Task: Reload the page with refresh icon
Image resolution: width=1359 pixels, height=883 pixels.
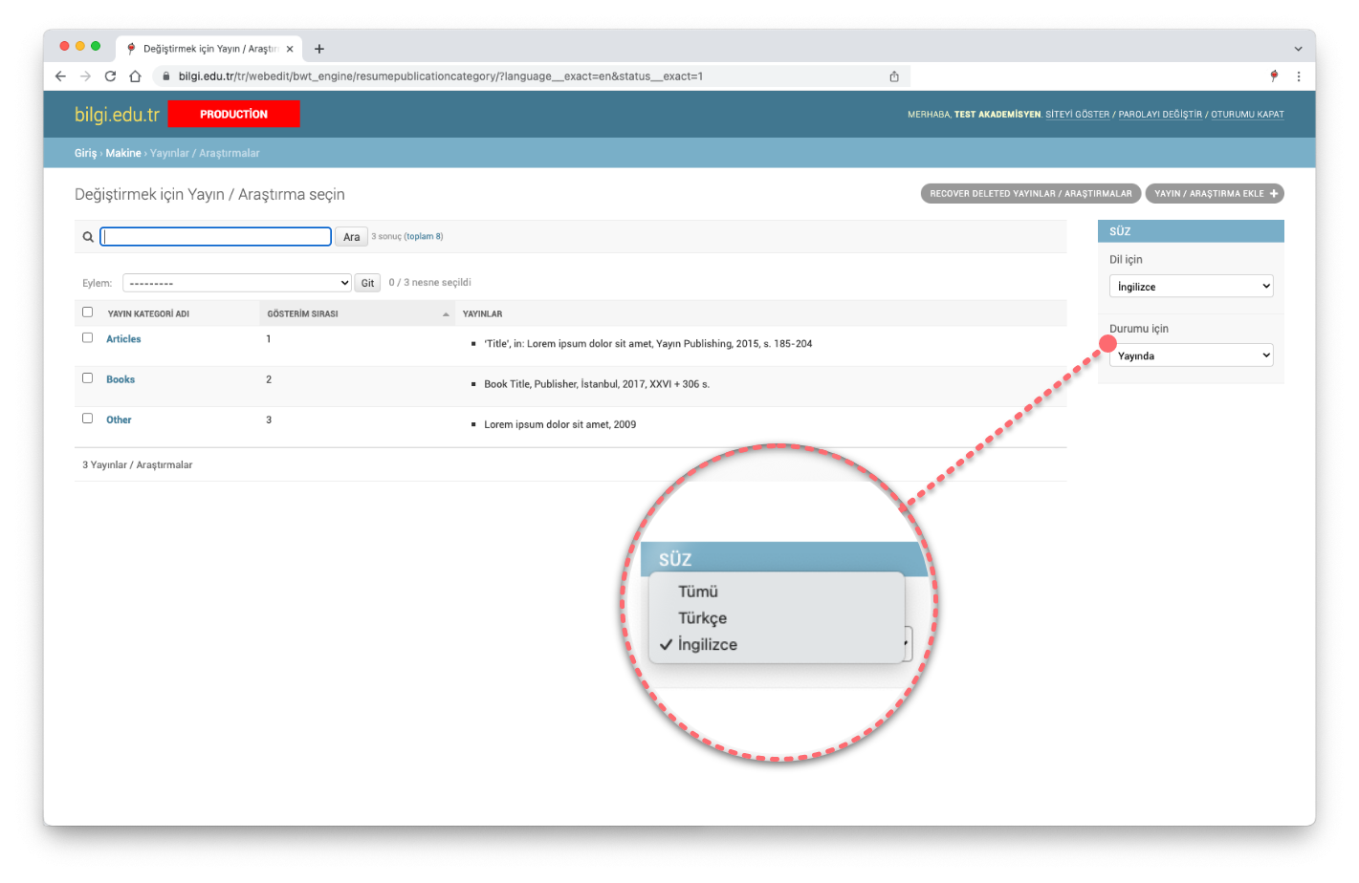Action: (x=110, y=76)
